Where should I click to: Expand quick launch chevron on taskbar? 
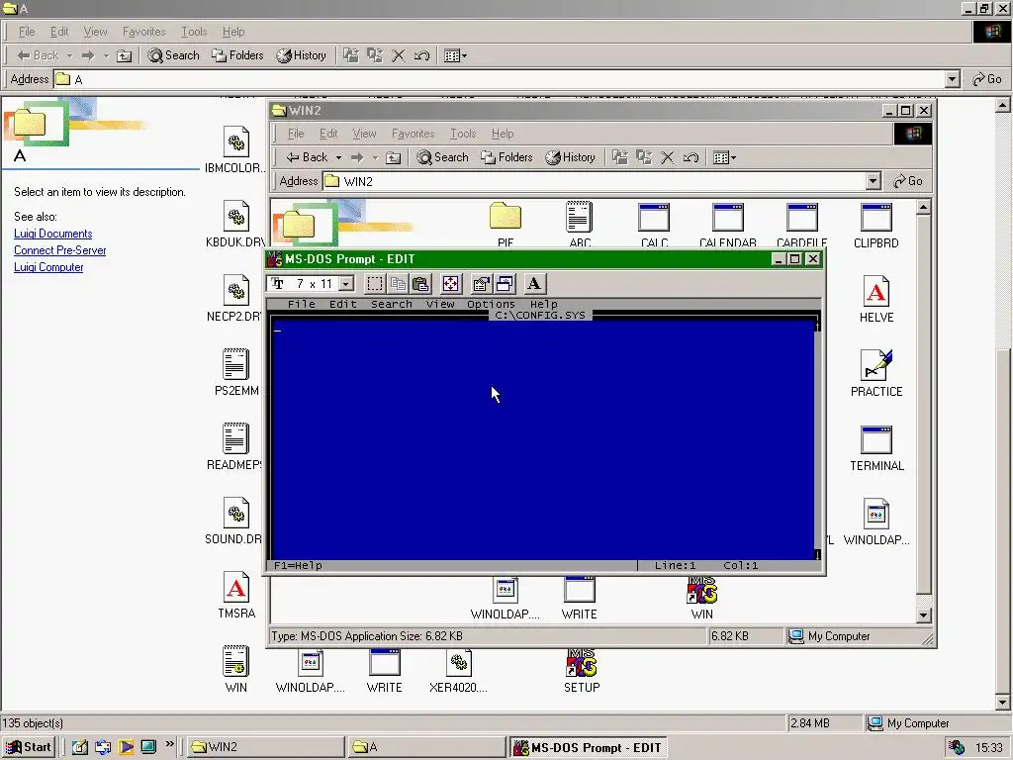tap(170, 744)
